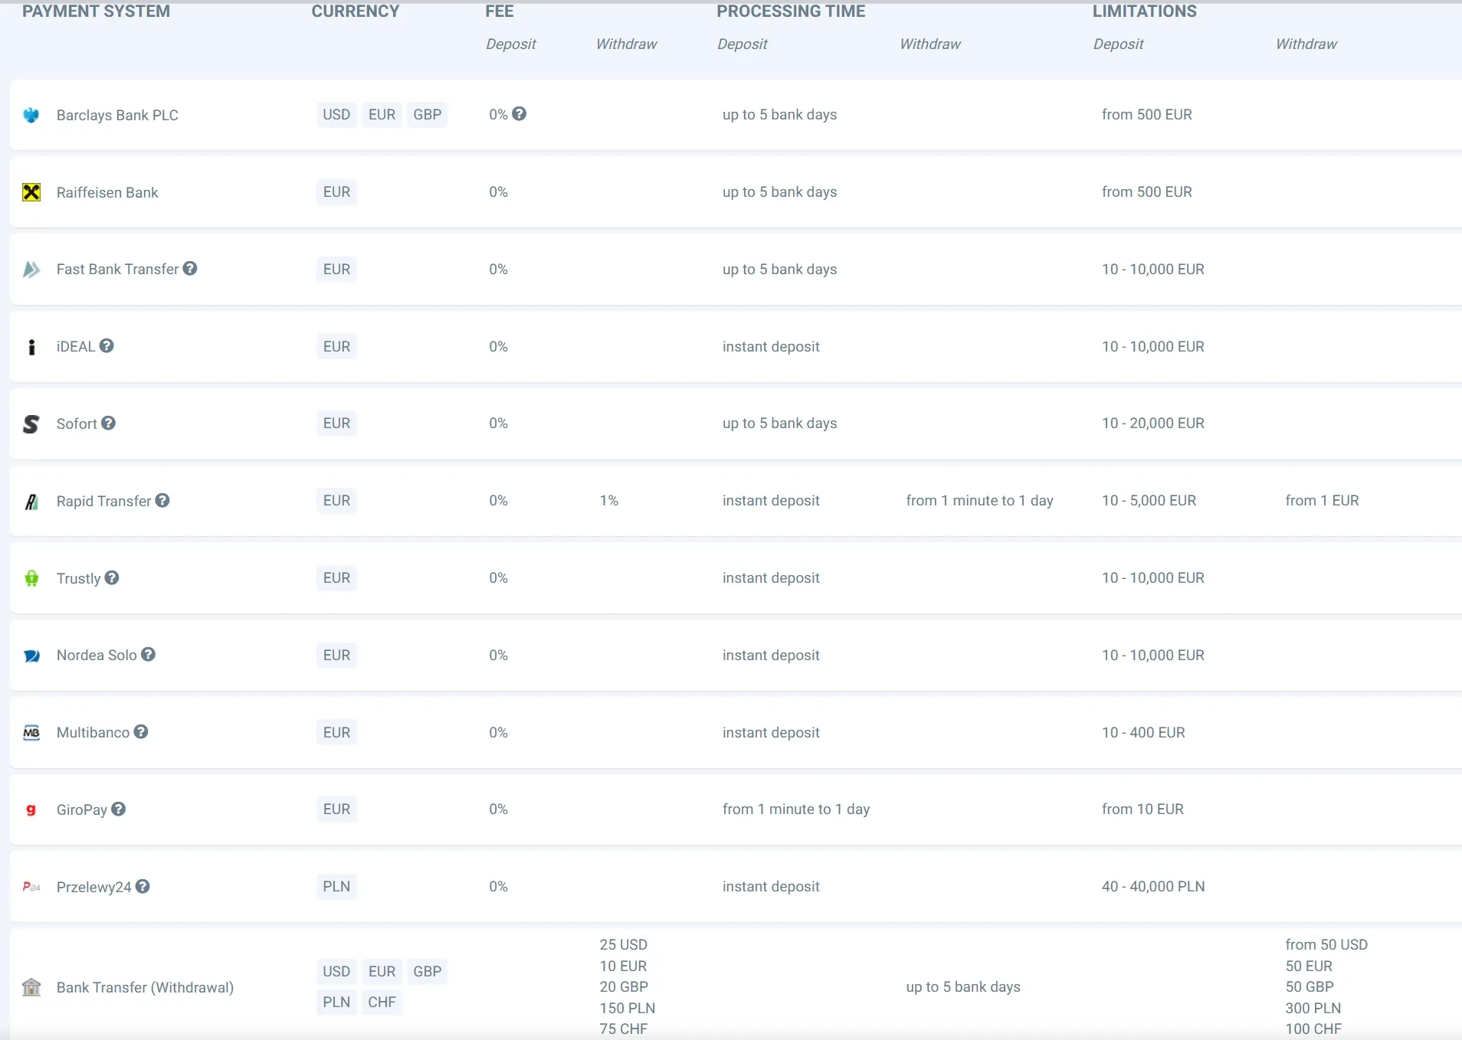This screenshot has height=1040, width=1462.
Task: Click the Raiffeisen Bank logo icon
Action: (31, 192)
